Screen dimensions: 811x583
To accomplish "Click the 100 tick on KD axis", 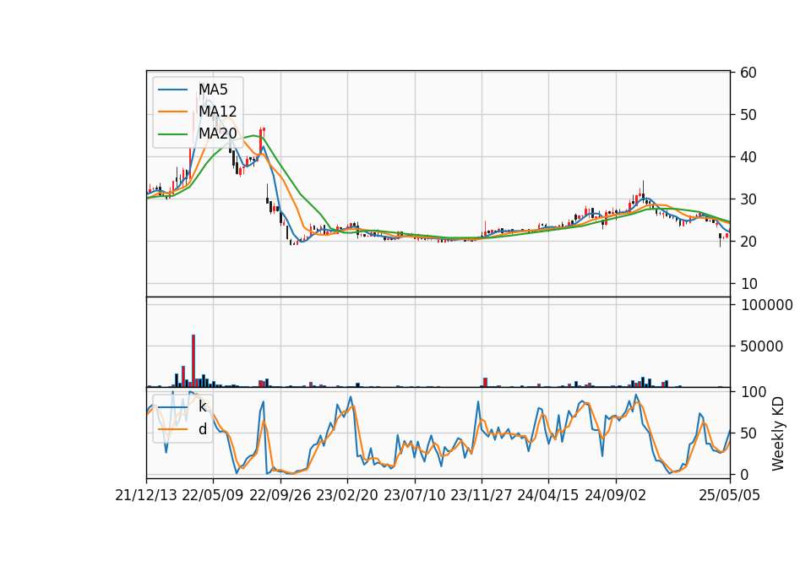I will [753, 392].
